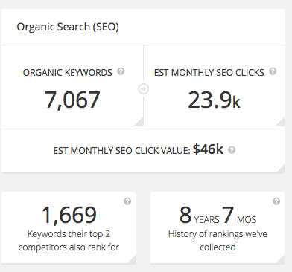Open the 23.9k monthly SEO clicks figure
Image resolution: width=292 pixels, height=272 pixels.
214,100
